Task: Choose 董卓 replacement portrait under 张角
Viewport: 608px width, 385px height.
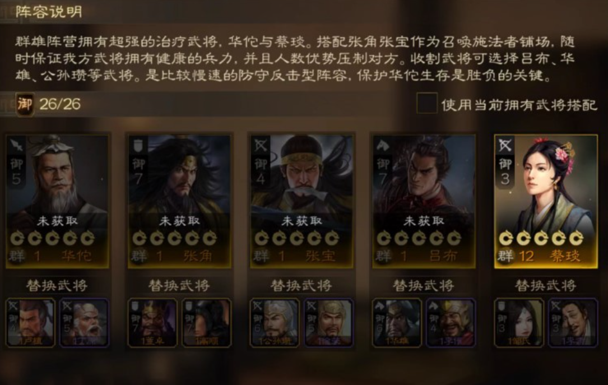Action: click(152, 323)
